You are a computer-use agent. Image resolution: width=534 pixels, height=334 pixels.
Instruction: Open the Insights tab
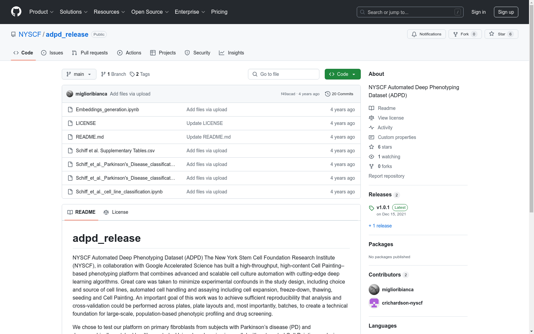[232, 53]
